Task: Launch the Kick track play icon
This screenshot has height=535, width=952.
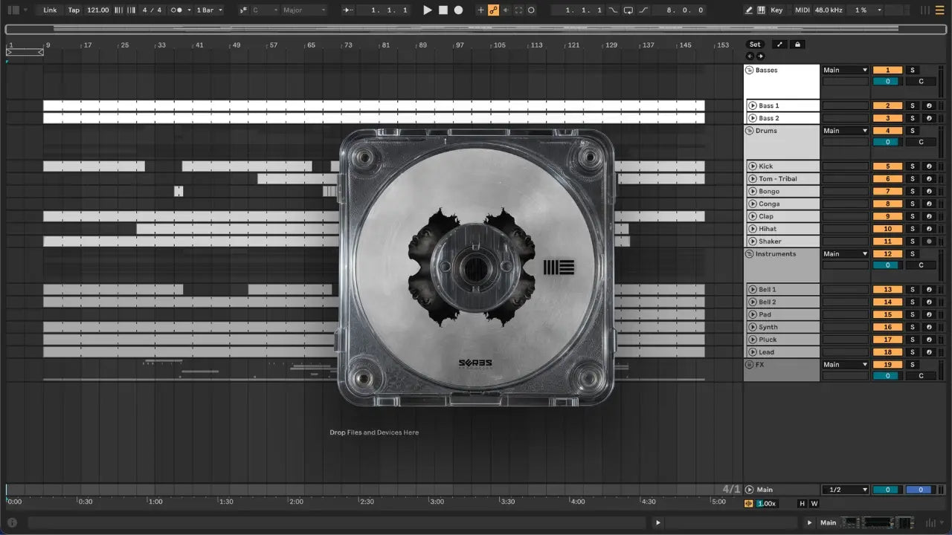Action: 752,166
